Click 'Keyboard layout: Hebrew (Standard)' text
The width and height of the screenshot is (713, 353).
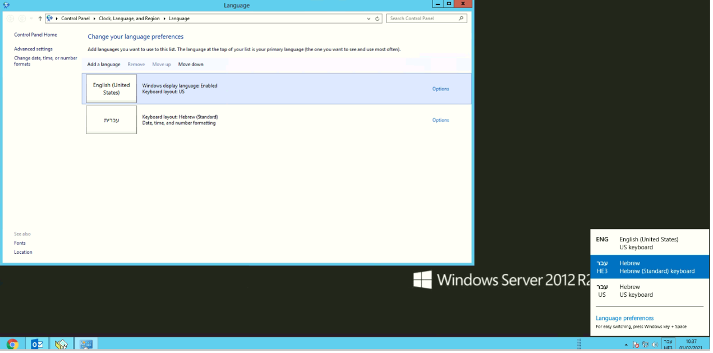click(180, 117)
